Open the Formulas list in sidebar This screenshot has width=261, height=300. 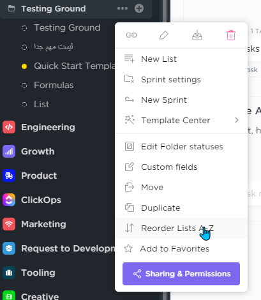[x=54, y=85]
